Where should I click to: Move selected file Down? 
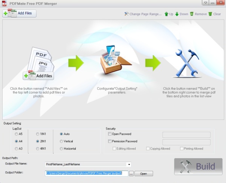pyautogui.click(x=182, y=14)
